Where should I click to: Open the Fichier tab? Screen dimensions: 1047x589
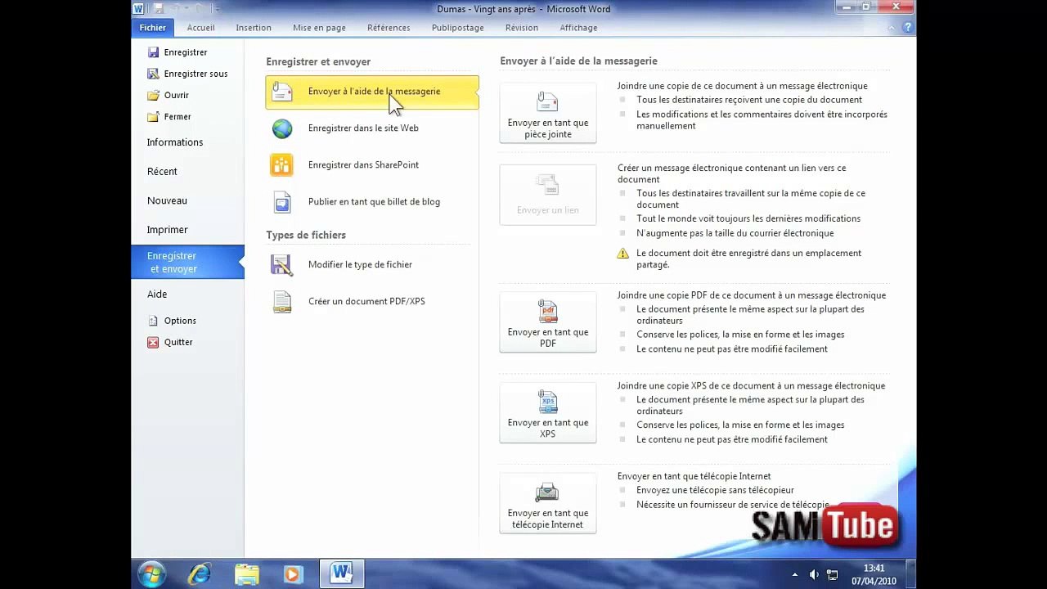152,27
